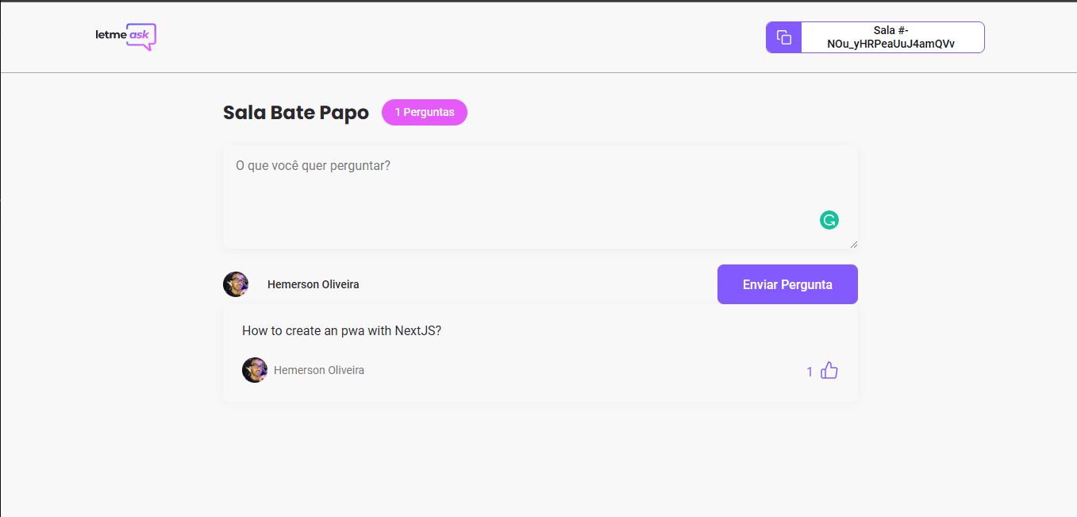Click the letmeask logo
The height and width of the screenshot is (517, 1077).
[x=125, y=37]
